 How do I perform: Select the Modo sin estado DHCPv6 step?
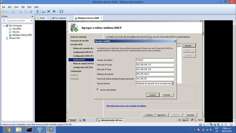pyautogui.click(x=83, y=64)
